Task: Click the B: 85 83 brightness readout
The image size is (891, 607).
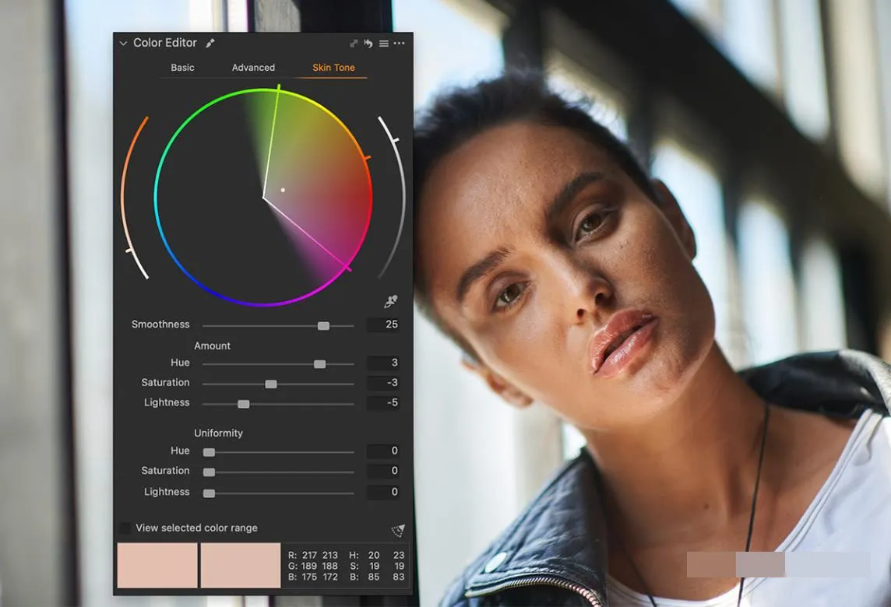Action: pos(377,577)
